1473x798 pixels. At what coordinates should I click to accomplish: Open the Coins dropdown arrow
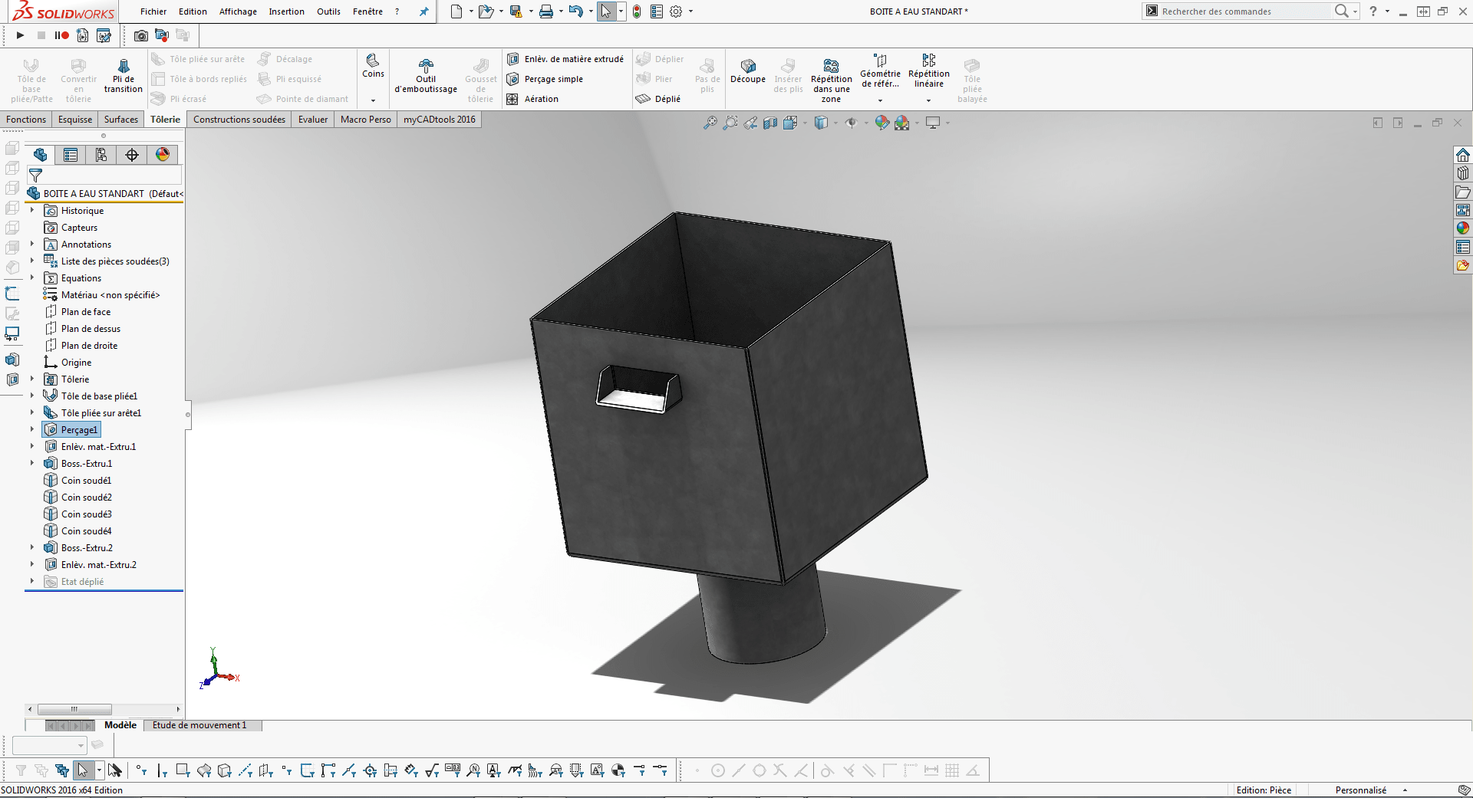tap(373, 100)
